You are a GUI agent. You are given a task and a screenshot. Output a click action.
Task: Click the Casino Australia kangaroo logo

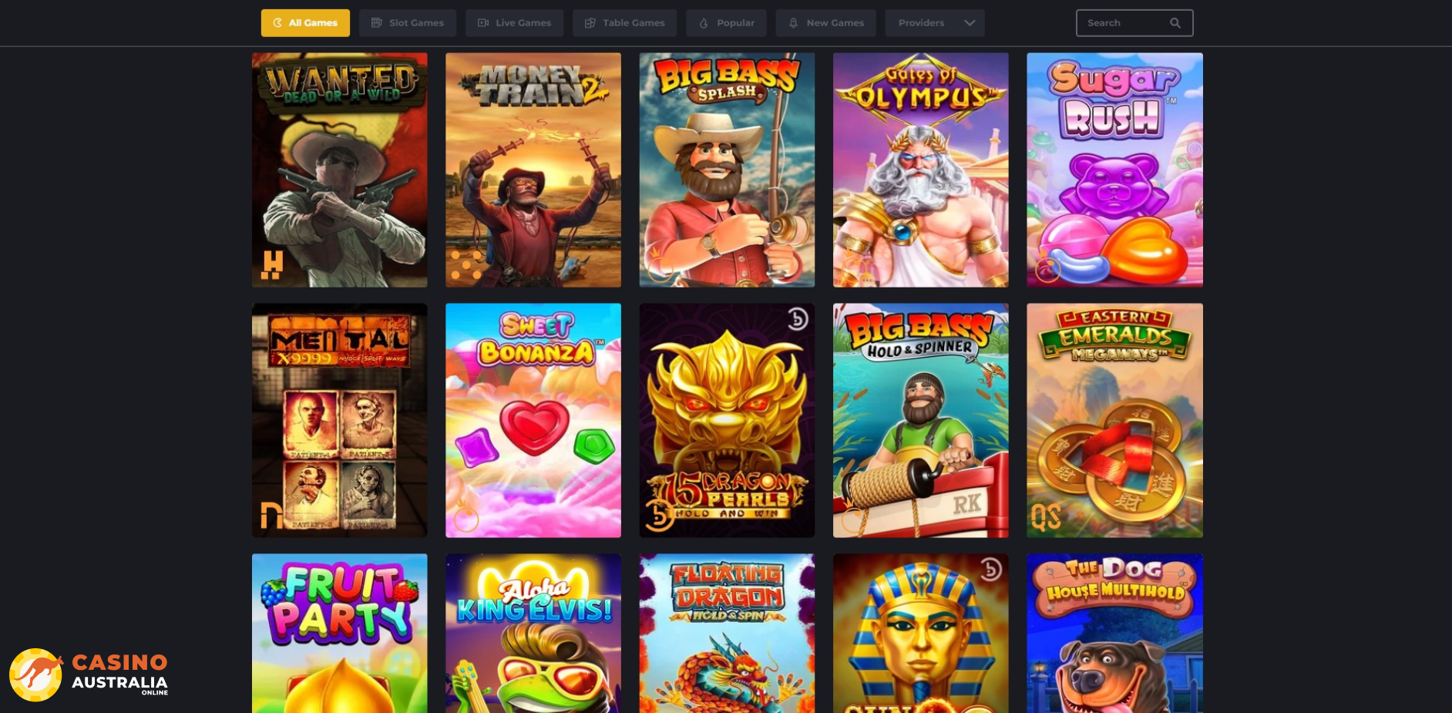[x=35, y=674]
